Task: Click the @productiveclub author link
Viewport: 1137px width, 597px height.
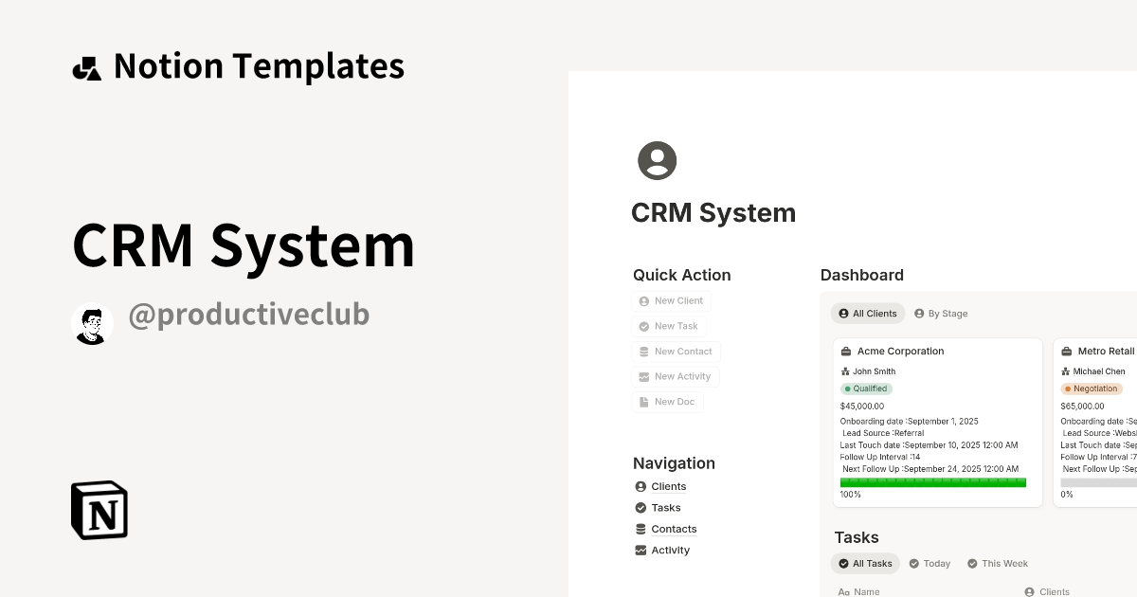Action: tap(248, 314)
